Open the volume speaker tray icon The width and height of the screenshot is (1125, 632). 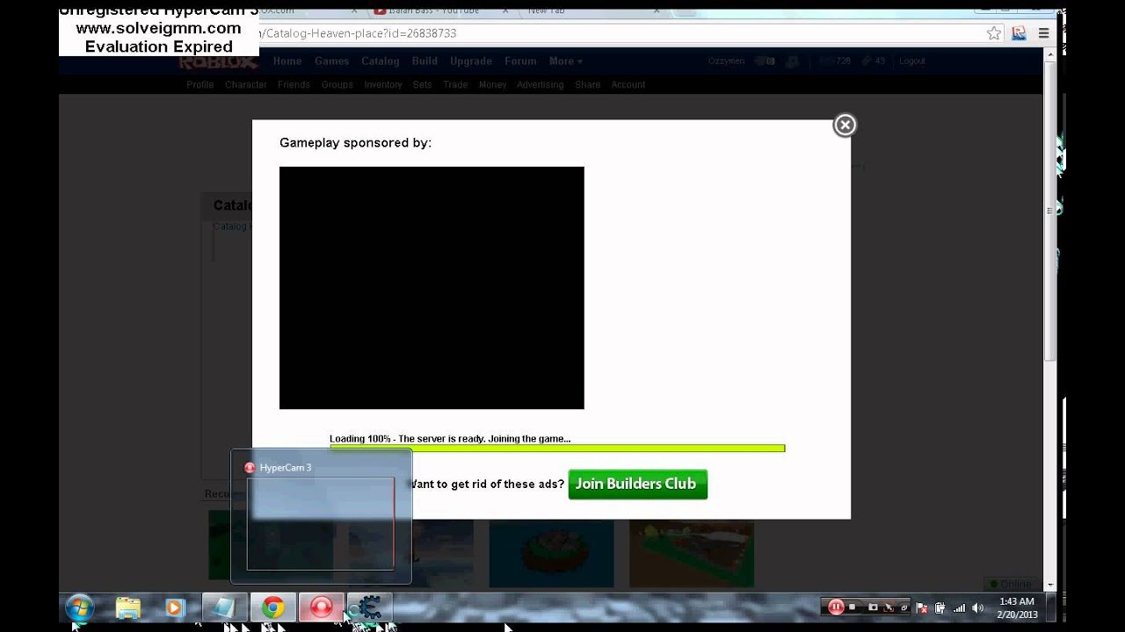pyautogui.click(x=978, y=607)
